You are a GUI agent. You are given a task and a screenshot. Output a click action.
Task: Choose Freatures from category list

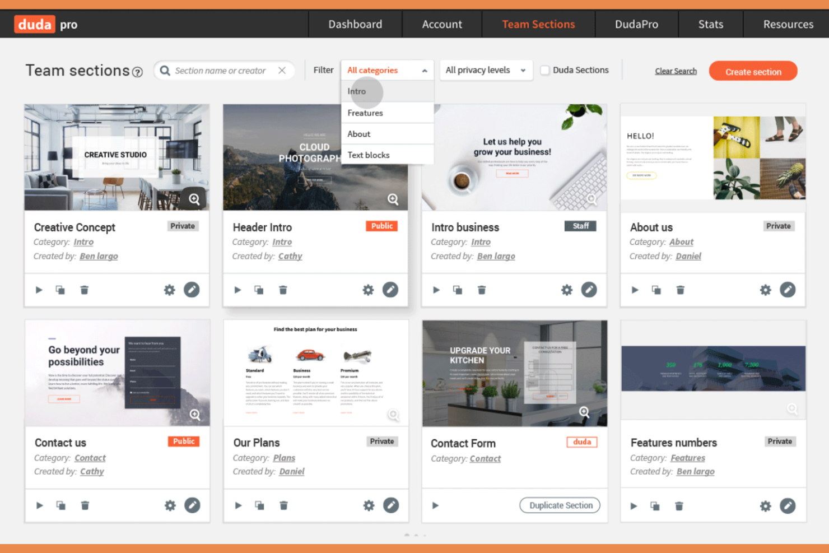coord(387,113)
